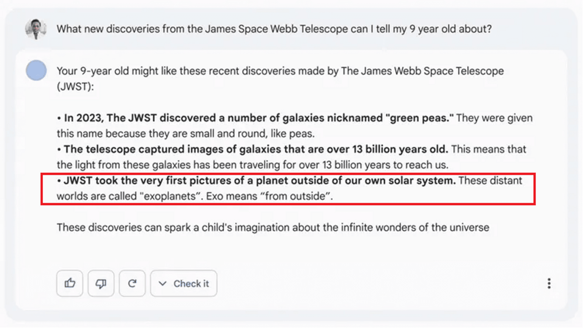Click the 13 billion years old bullet
Image resolution: width=583 pixels, height=328 pixels.
point(291,157)
